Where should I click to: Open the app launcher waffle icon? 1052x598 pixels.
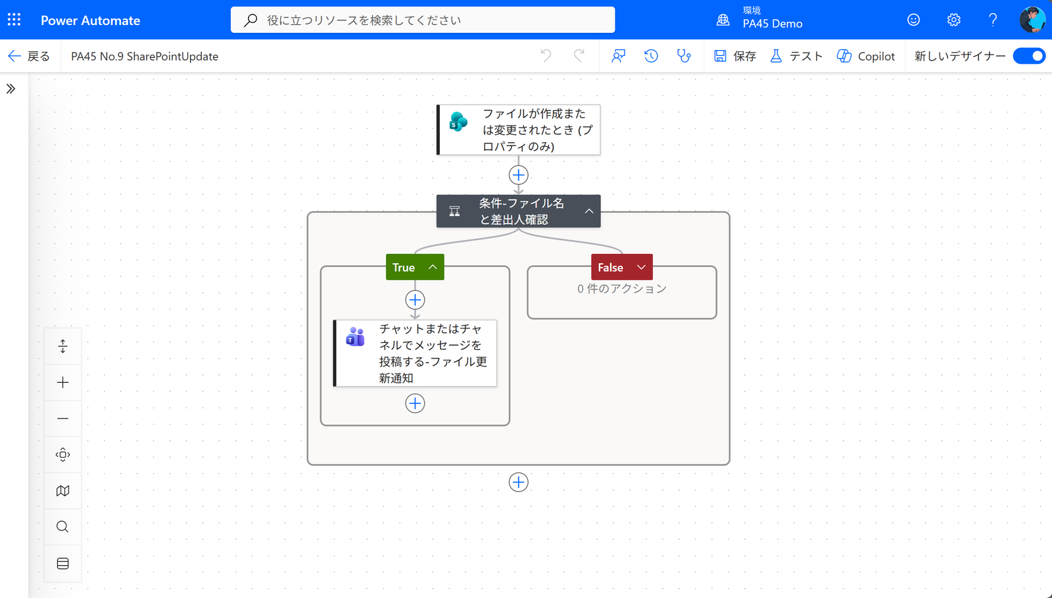click(x=14, y=20)
